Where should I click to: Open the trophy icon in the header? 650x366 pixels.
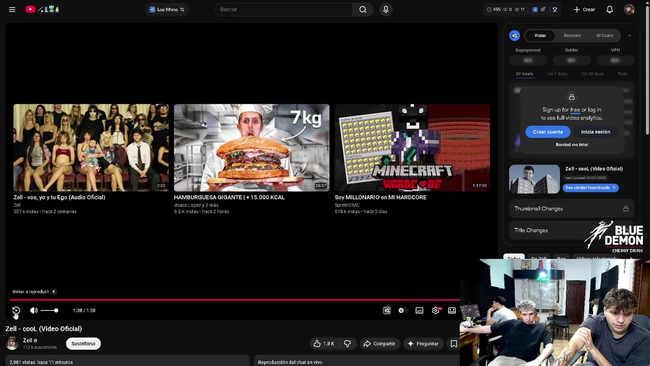(555, 9)
